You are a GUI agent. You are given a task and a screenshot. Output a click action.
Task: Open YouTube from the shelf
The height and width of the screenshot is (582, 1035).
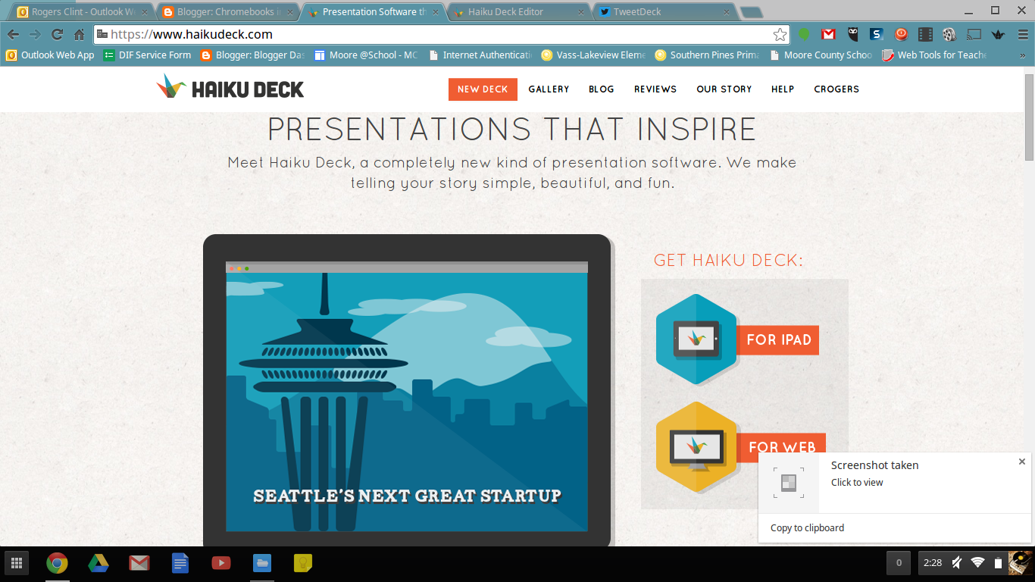(220, 563)
